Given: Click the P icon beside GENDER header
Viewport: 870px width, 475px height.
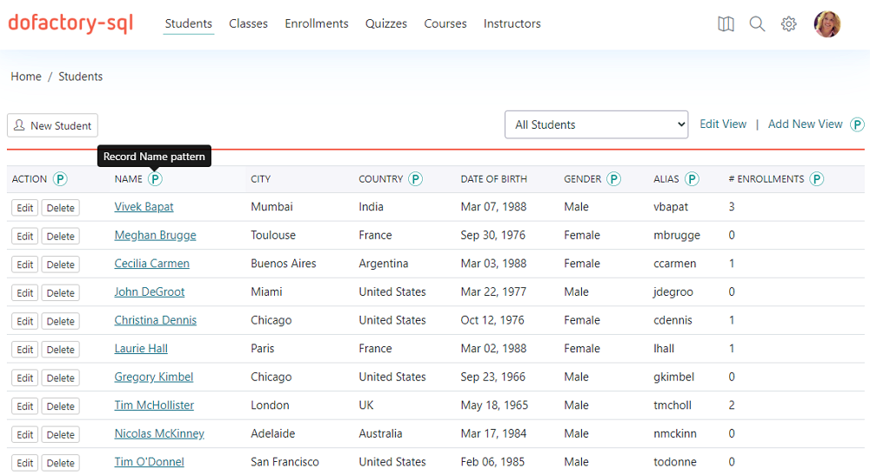Looking at the screenshot, I should [614, 179].
